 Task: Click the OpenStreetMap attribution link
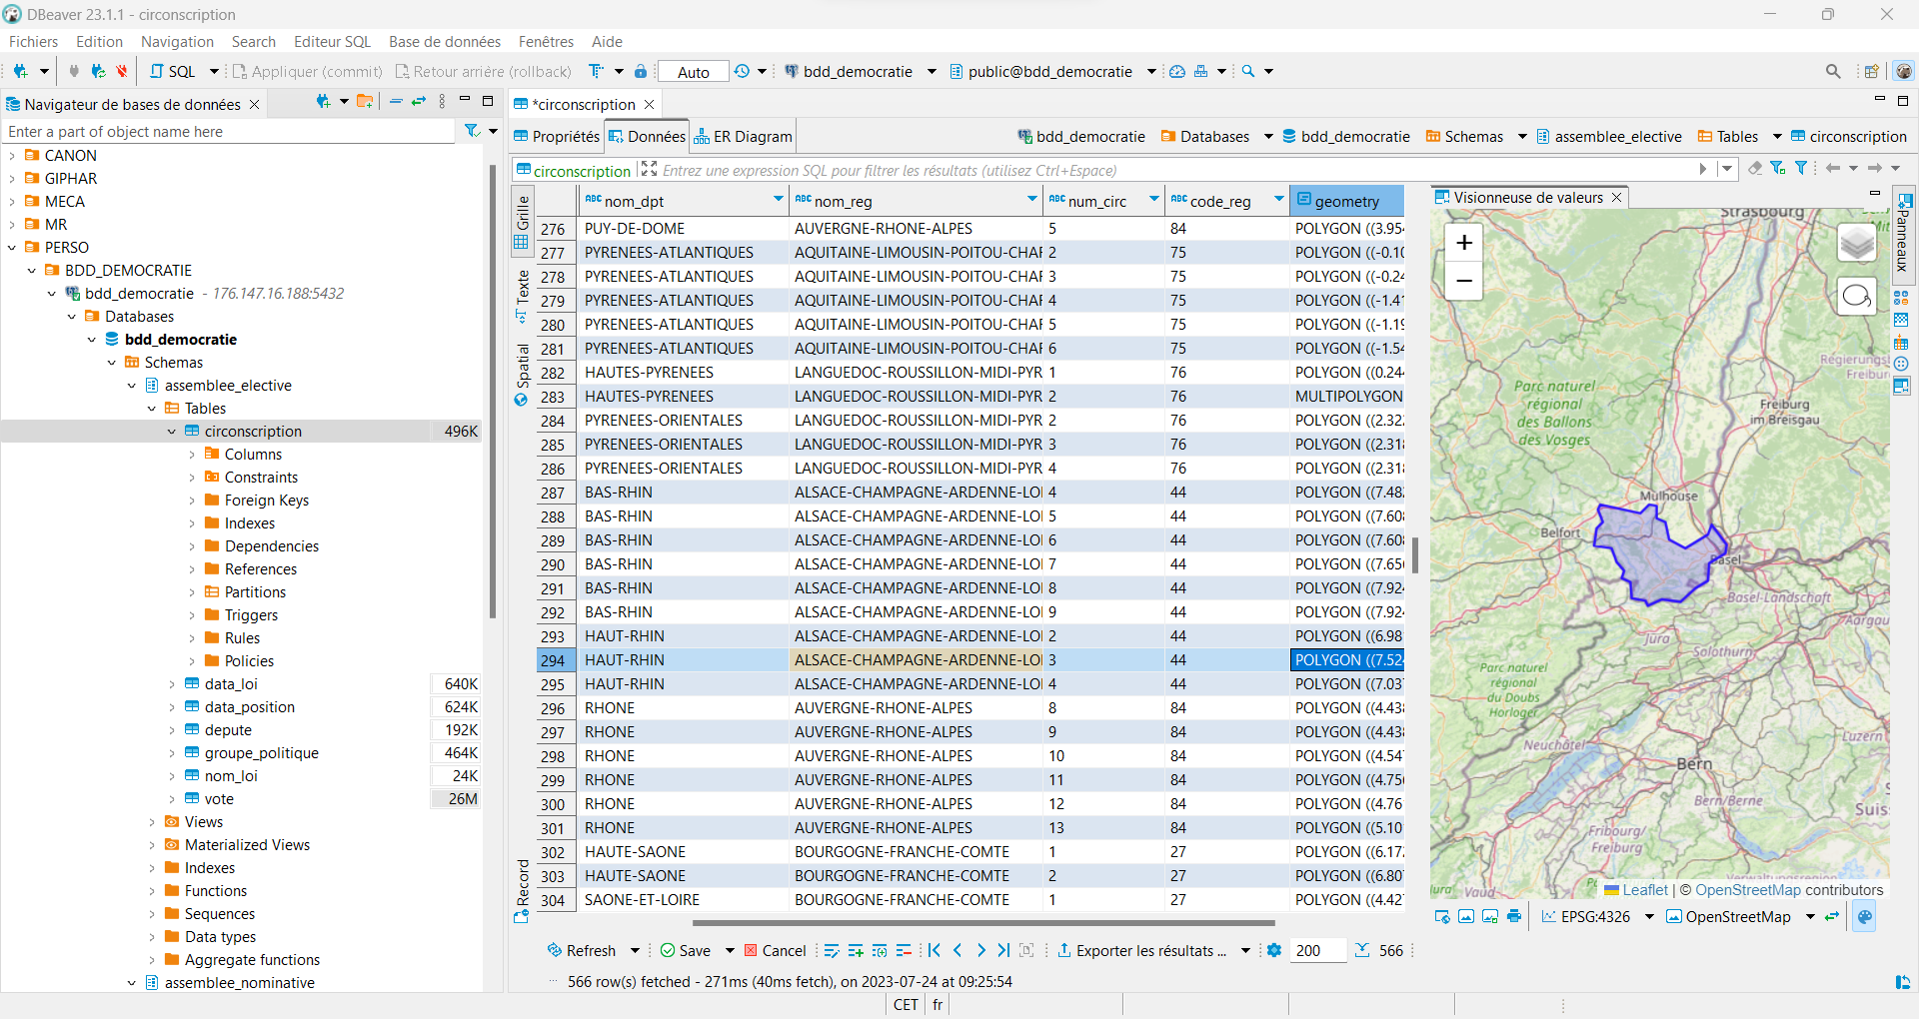coord(1747,890)
